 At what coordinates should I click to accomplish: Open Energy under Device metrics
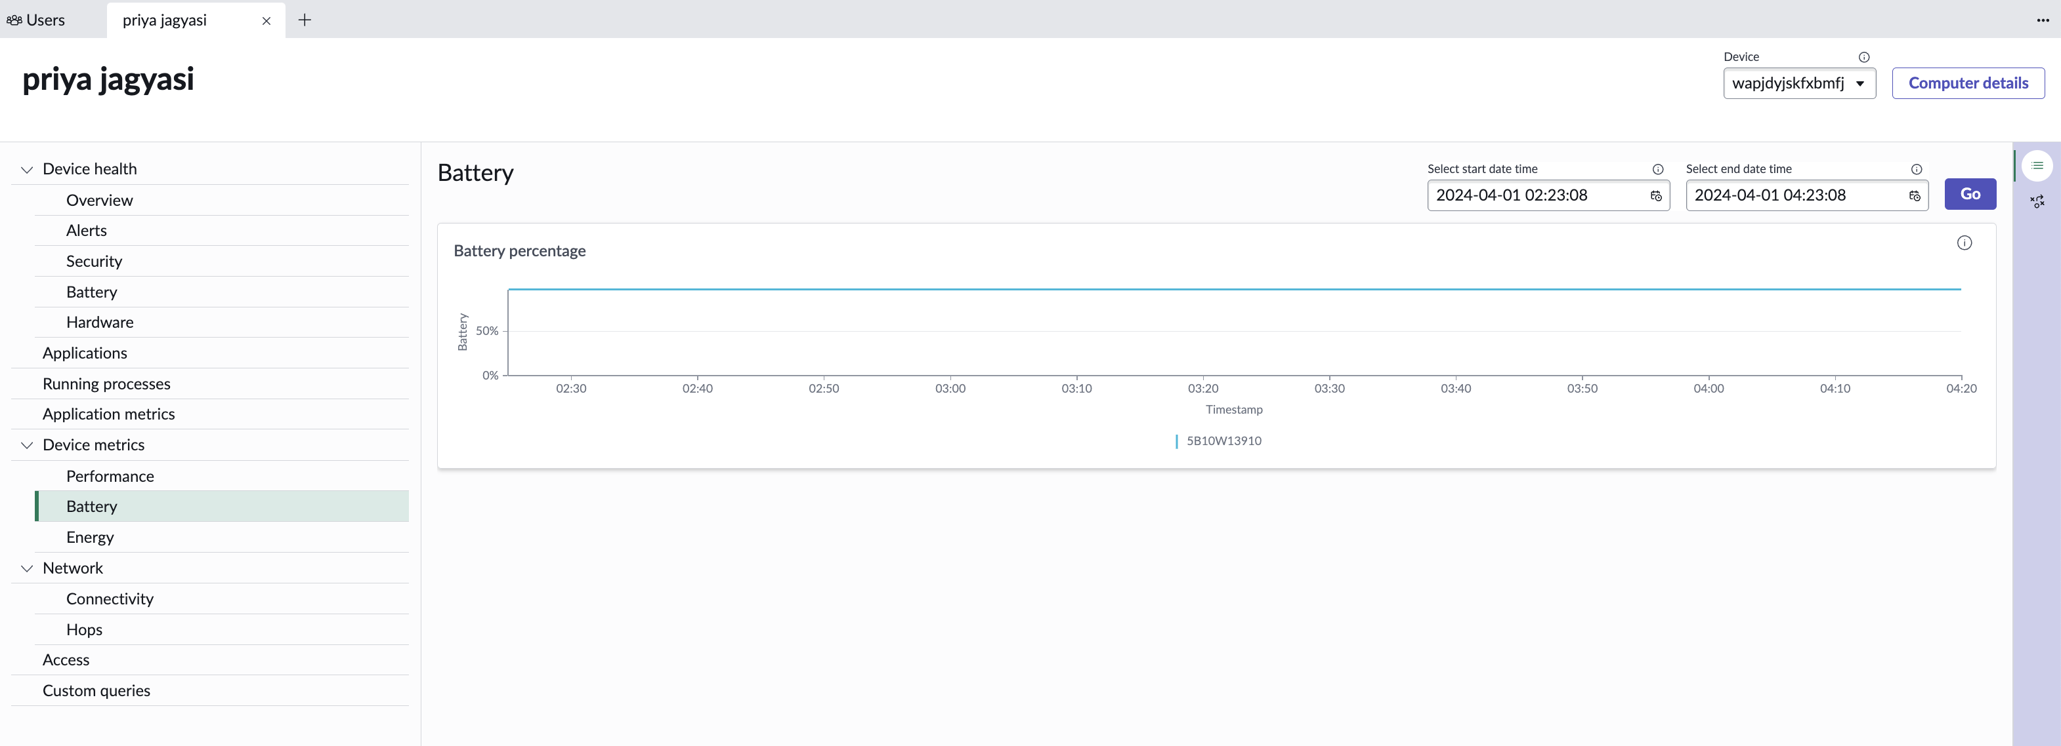(x=222, y=538)
